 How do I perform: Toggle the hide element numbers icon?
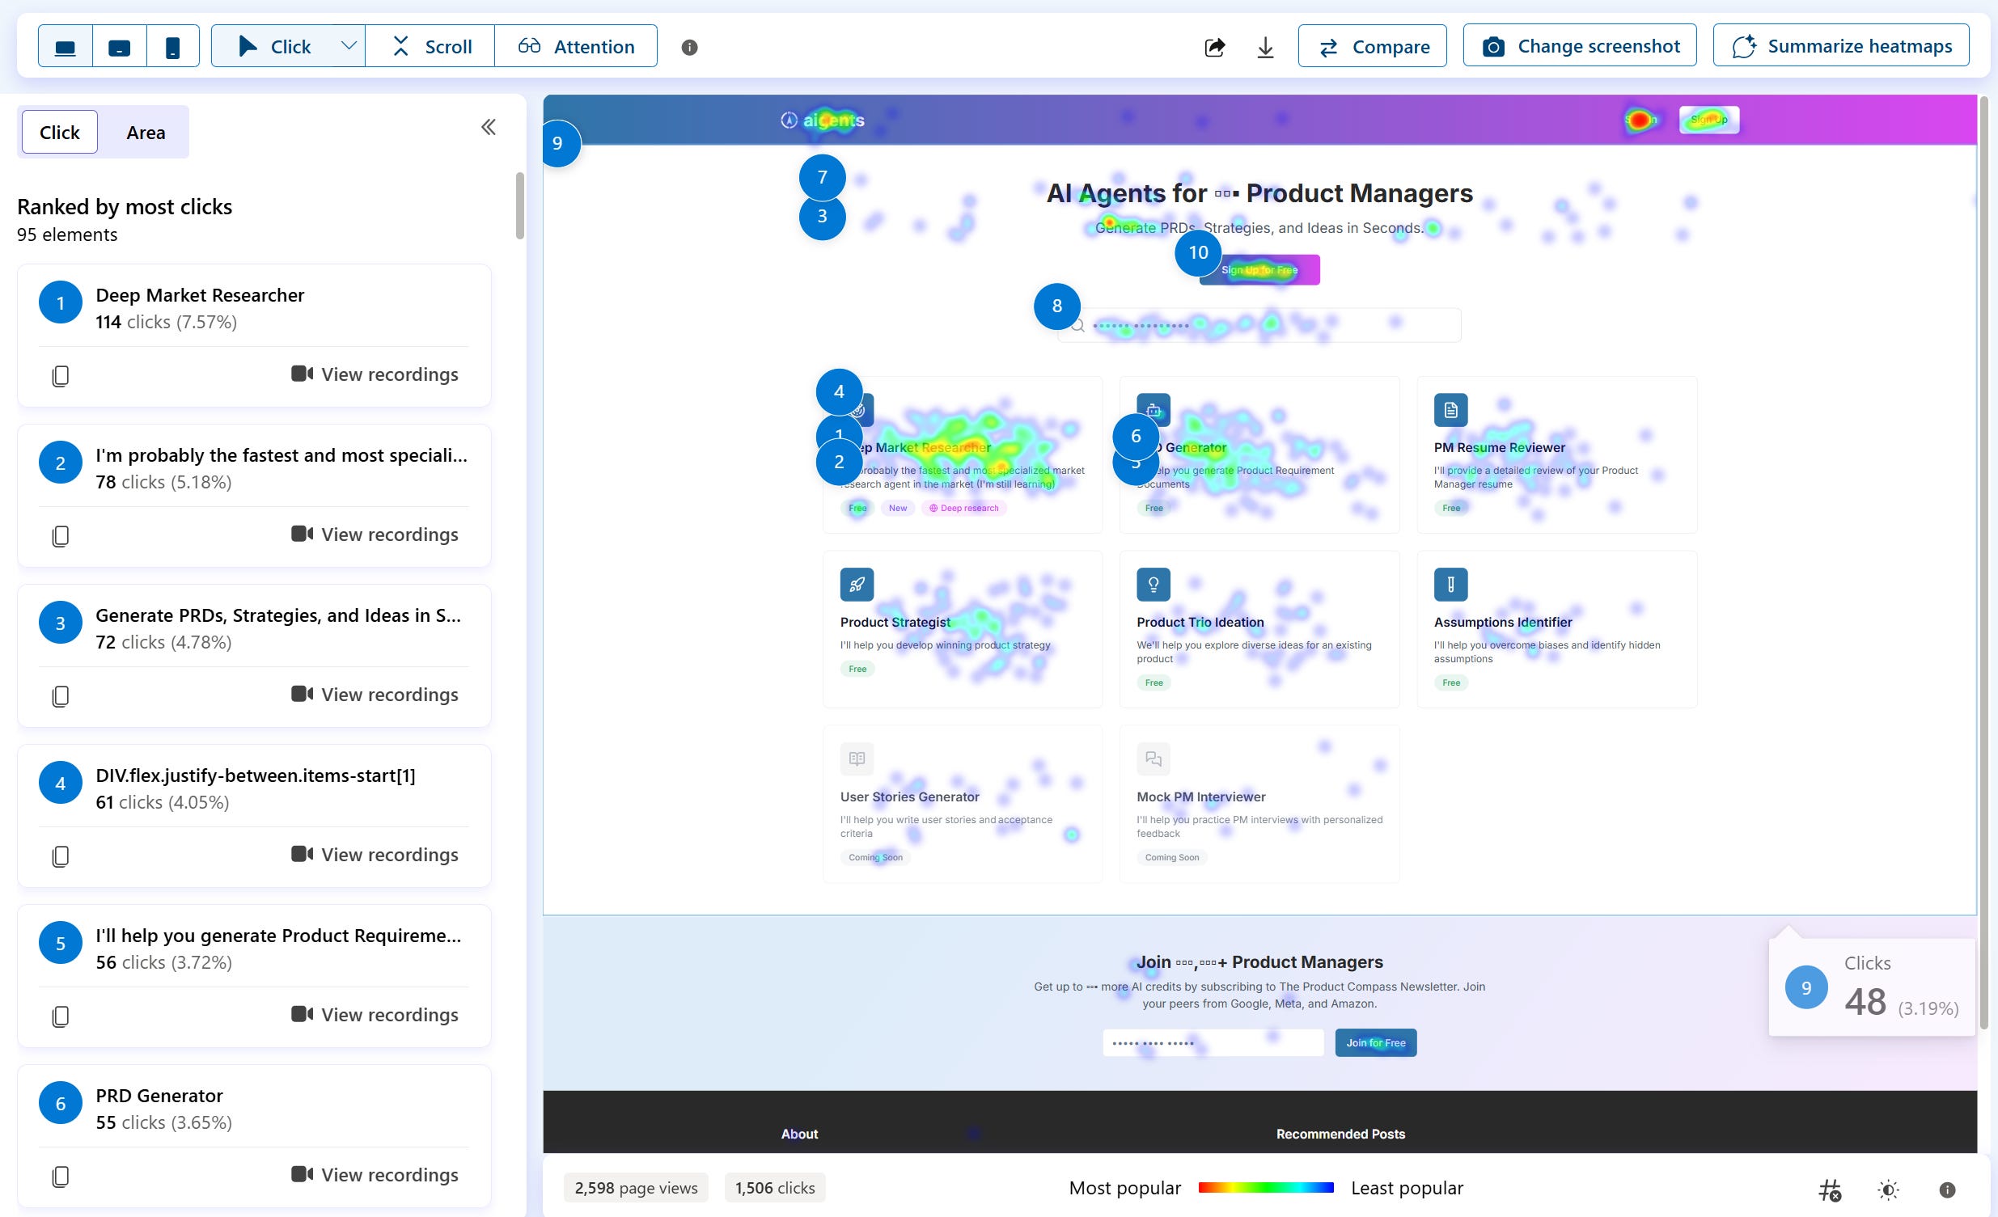(1829, 1190)
